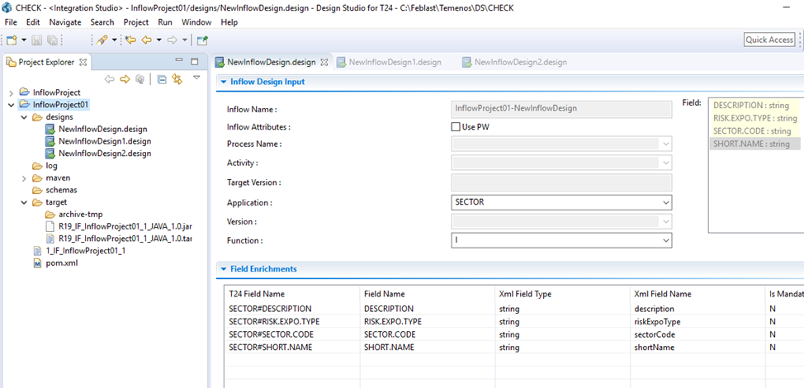Expand the maven folder in tree

(x=24, y=177)
